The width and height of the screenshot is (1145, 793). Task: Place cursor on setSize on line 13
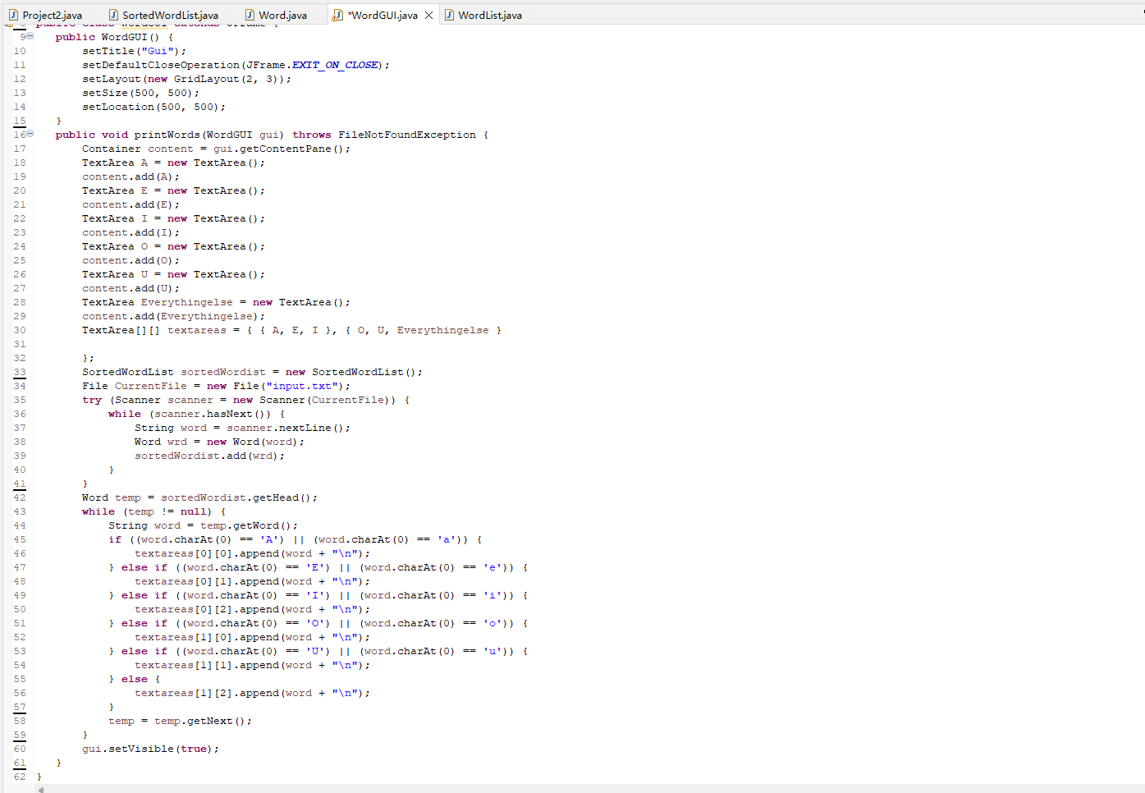click(x=105, y=93)
